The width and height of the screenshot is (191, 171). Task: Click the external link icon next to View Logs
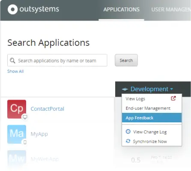173,98
